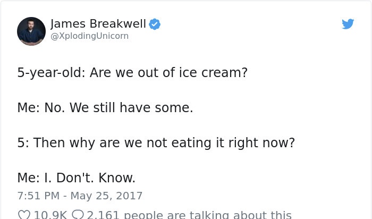Image resolution: width=372 pixels, height=219 pixels.
Task: Click the reply speech bubble icon
Action: tap(78, 215)
